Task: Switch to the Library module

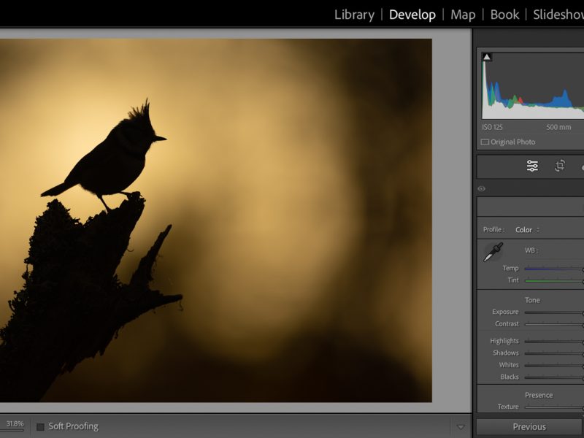Action: click(354, 15)
